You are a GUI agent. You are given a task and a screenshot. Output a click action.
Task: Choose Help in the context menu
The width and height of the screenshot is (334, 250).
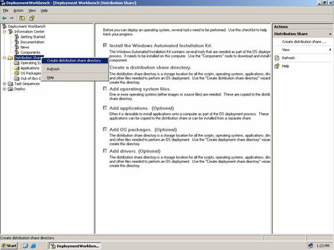pos(75,77)
